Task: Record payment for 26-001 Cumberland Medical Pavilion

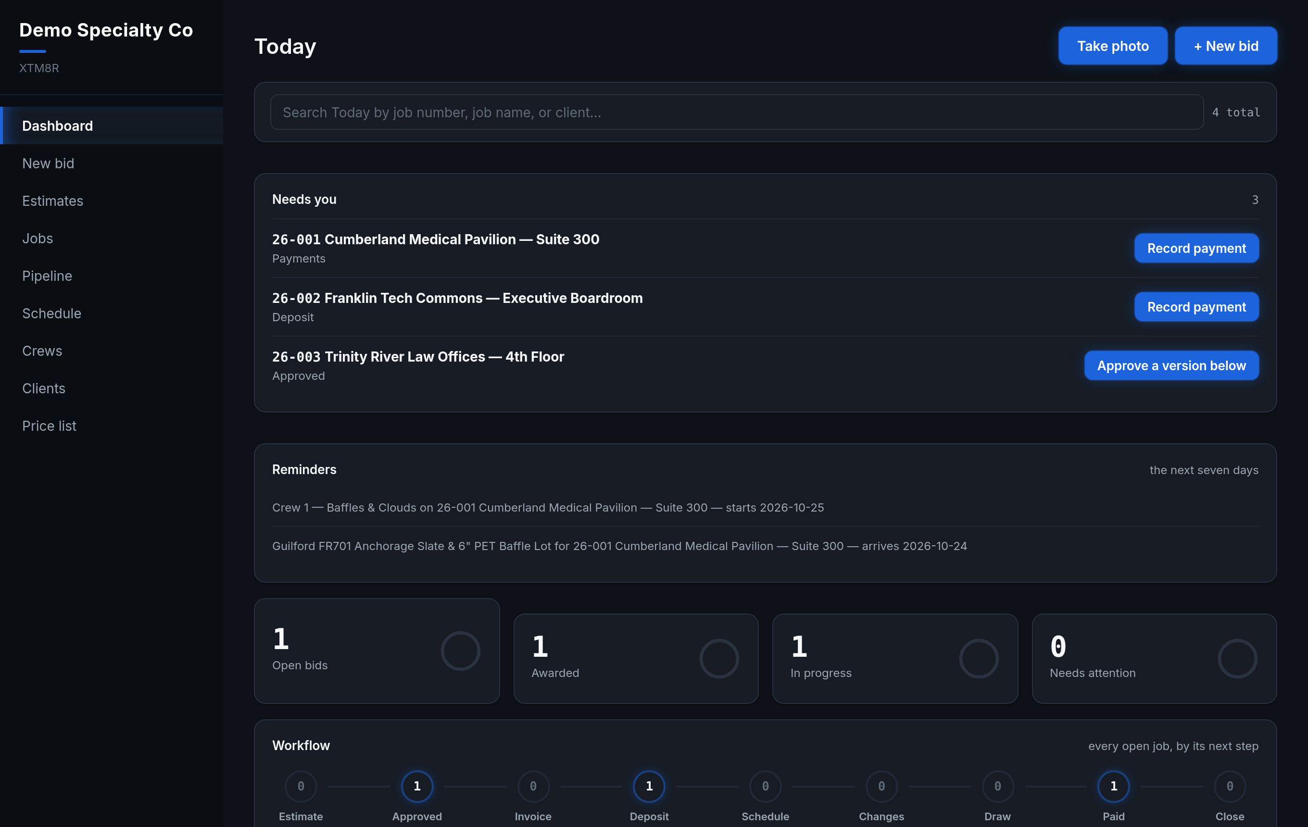Action: [1196, 248]
